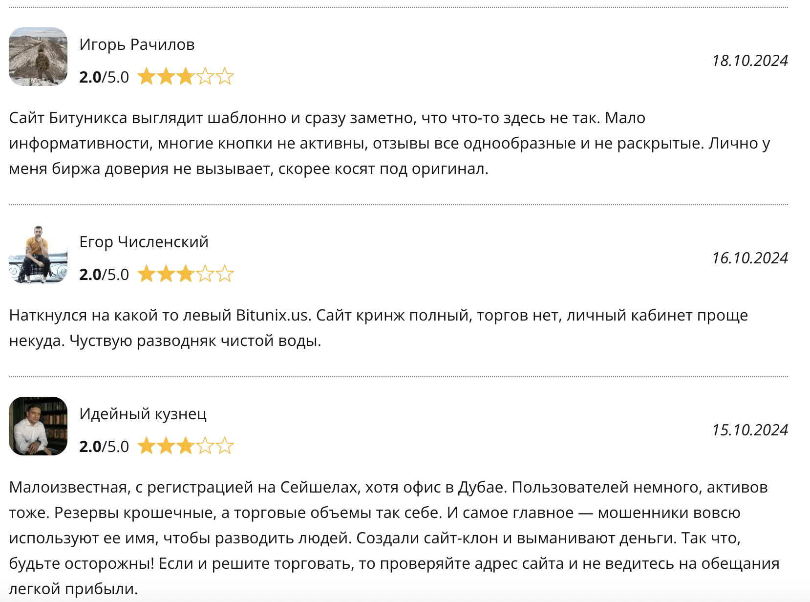Screen dimensions: 810x602
Task: Open Идейный кузнец's avatar photo
Action: (x=38, y=426)
